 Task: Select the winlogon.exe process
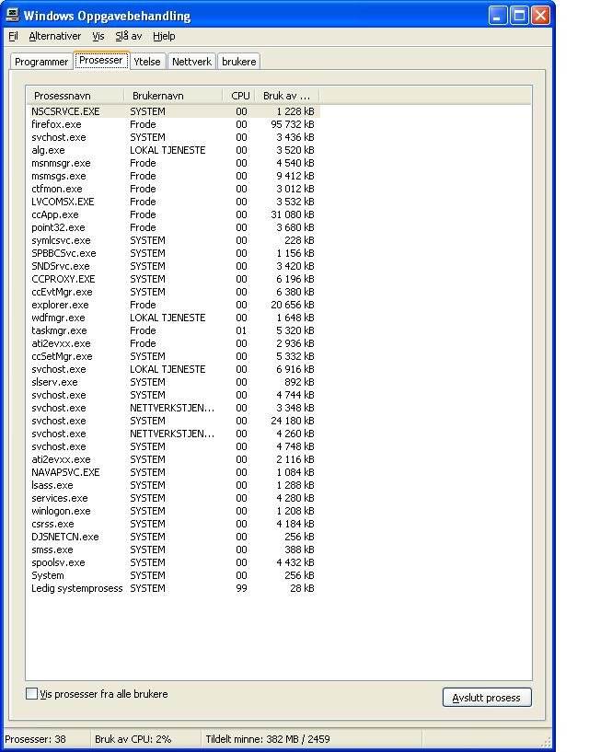173,511
